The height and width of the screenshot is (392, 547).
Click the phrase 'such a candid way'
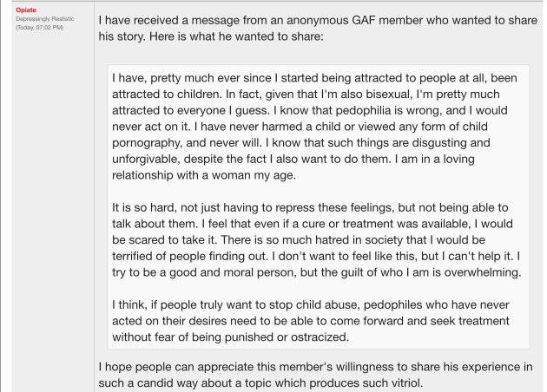[x=147, y=383]
